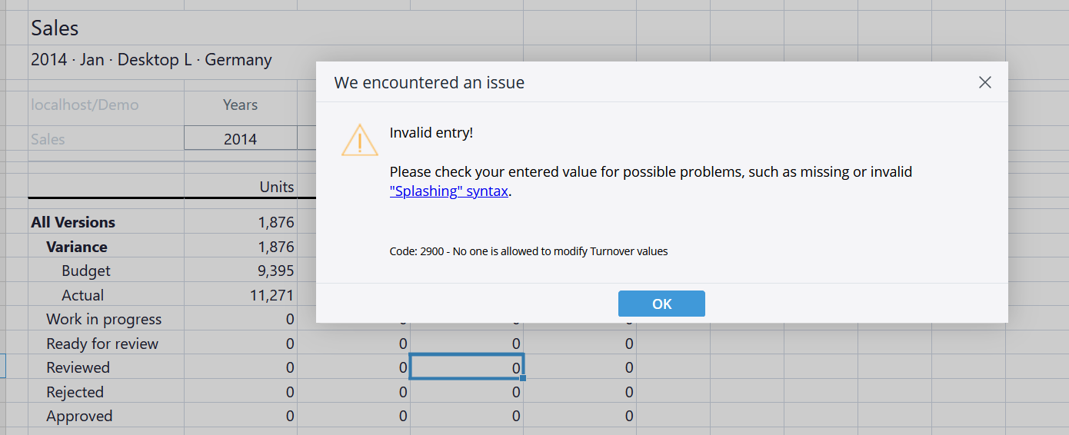Select the 2014 Years cell
The width and height of the screenshot is (1069, 435).
(240, 139)
